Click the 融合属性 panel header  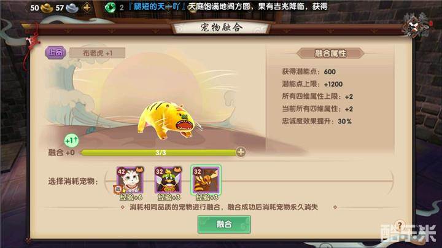pyautogui.click(x=330, y=53)
